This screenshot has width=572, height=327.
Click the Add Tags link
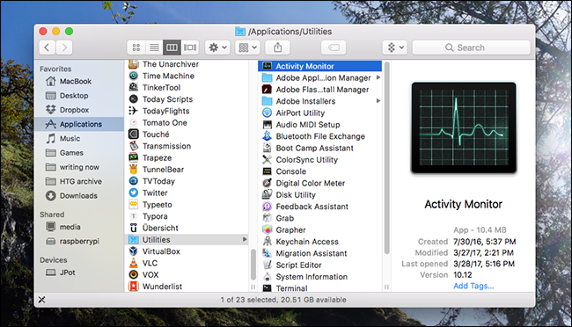pos(473,286)
